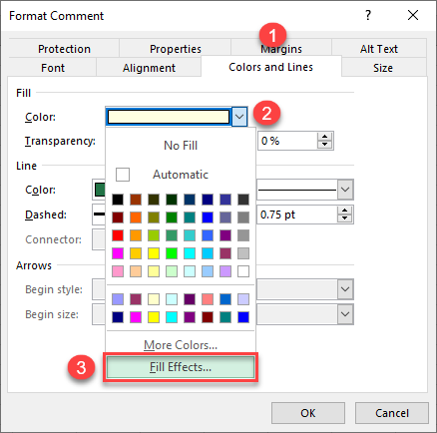
Task: Go to the Protection tab
Action: tap(64, 49)
